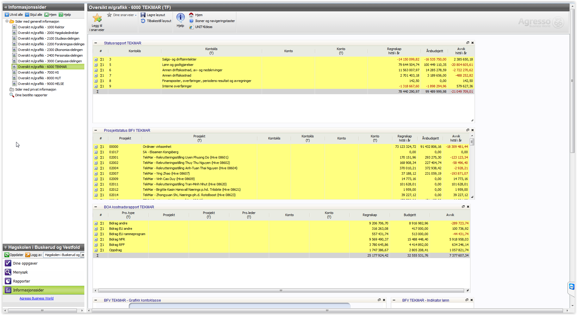Click the Bidrag EU rammeprogram row text
This screenshot has height=315, width=577.
(127, 234)
